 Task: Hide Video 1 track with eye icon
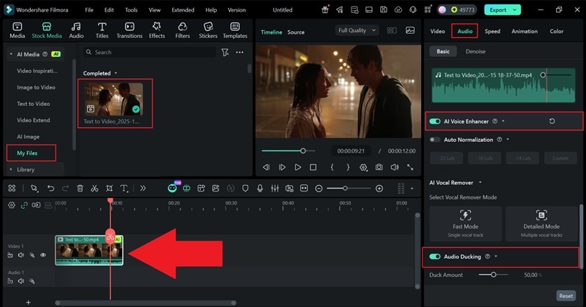click(43, 255)
